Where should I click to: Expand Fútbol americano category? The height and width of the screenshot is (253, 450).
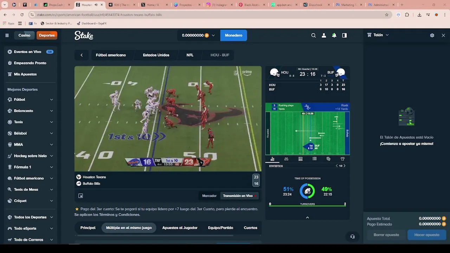30,178
